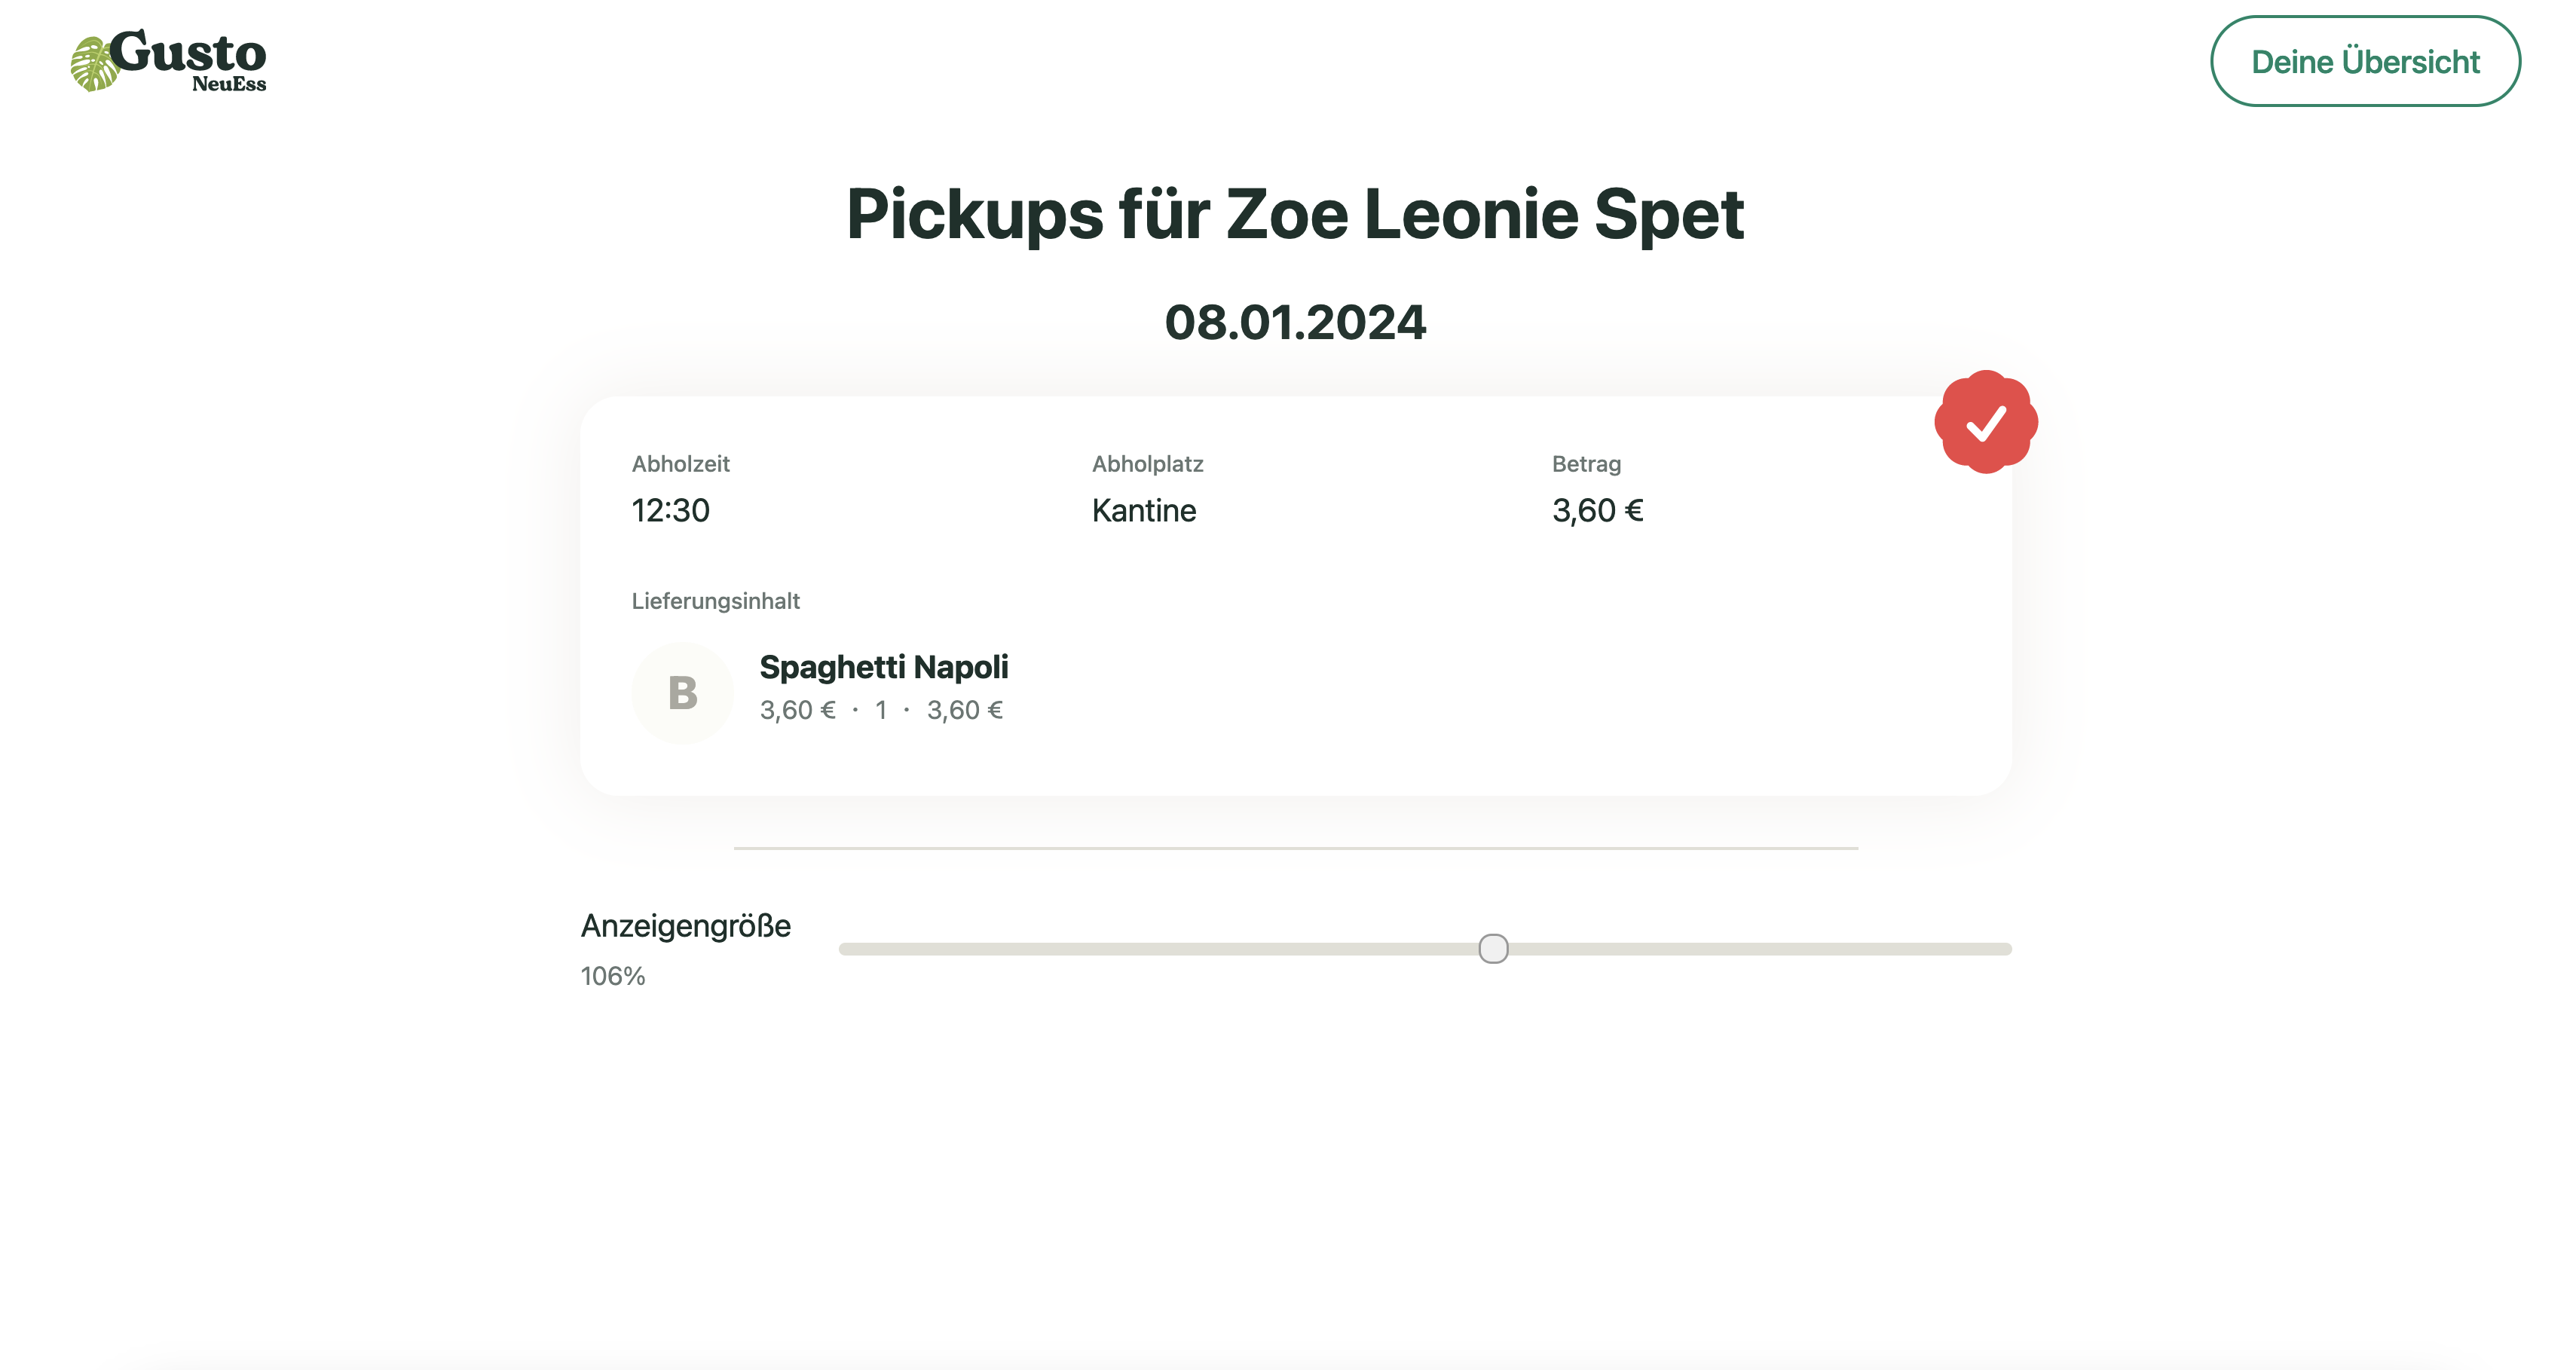Click the NeuEss subtitle in logo
The image size is (2576, 1370).
click(x=229, y=84)
